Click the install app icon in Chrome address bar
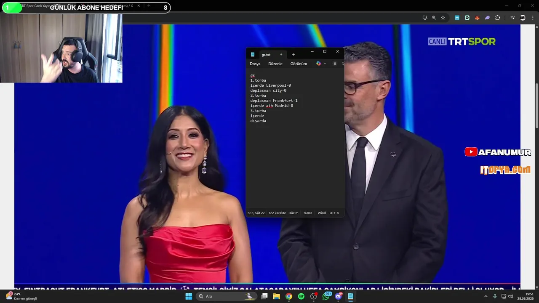The width and height of the screenshot is (539, 303). point(425,18)
